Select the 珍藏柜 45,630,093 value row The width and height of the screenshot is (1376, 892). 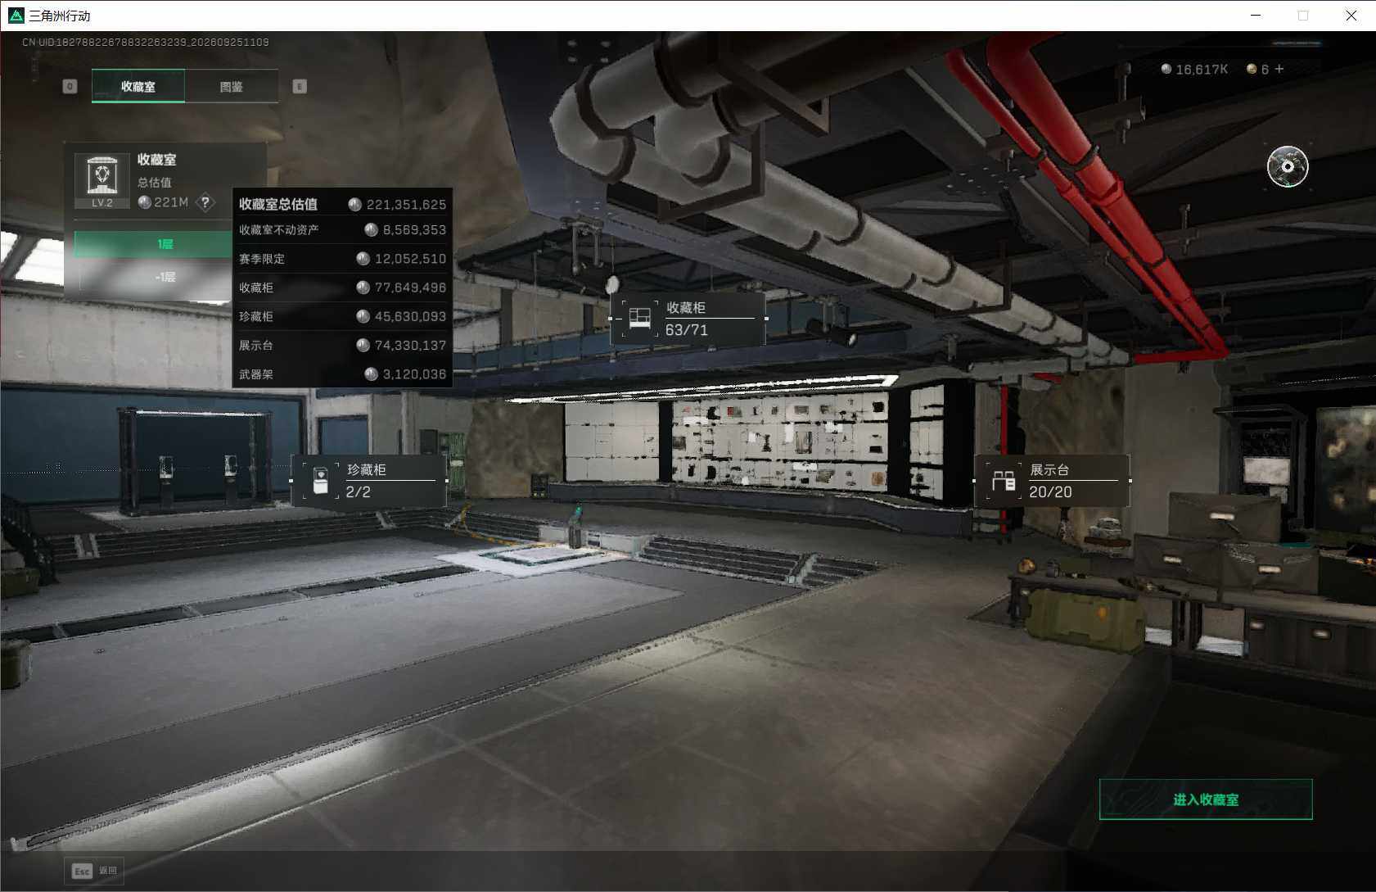(x=342, y=316)
